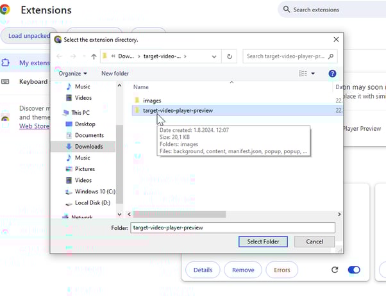
Task: Expand This PC in navigation tree
Action: [x=59, y=112]
